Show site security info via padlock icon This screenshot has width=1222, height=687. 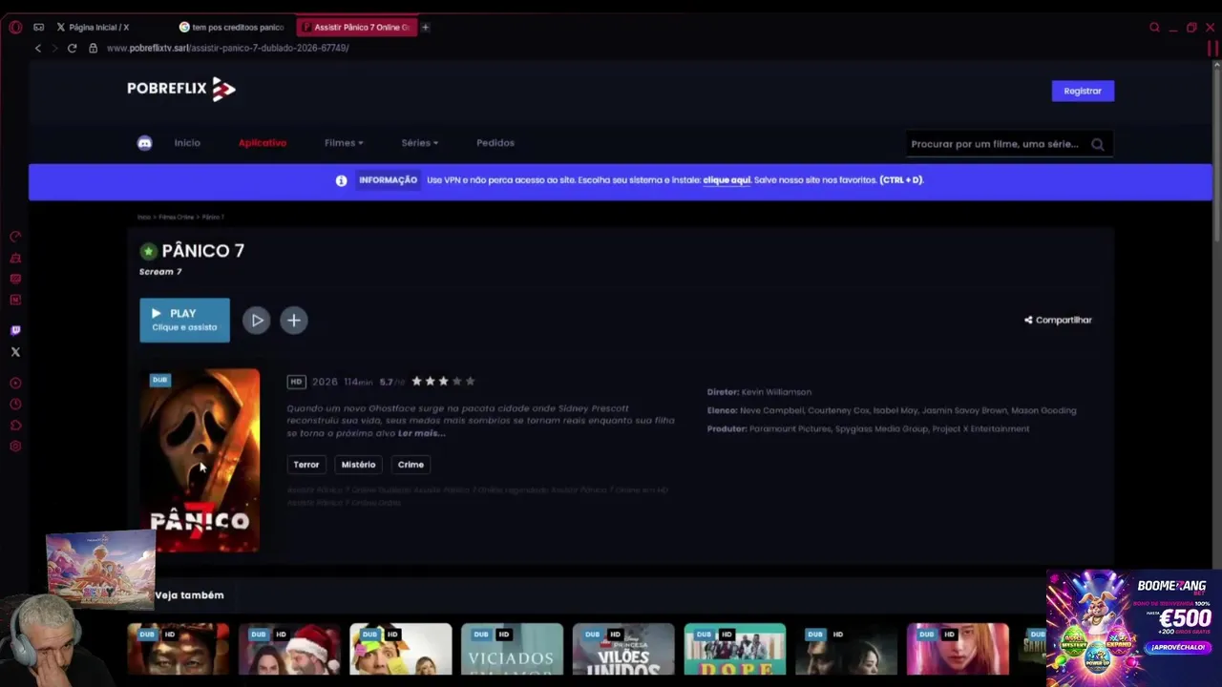tap(93, 48)
